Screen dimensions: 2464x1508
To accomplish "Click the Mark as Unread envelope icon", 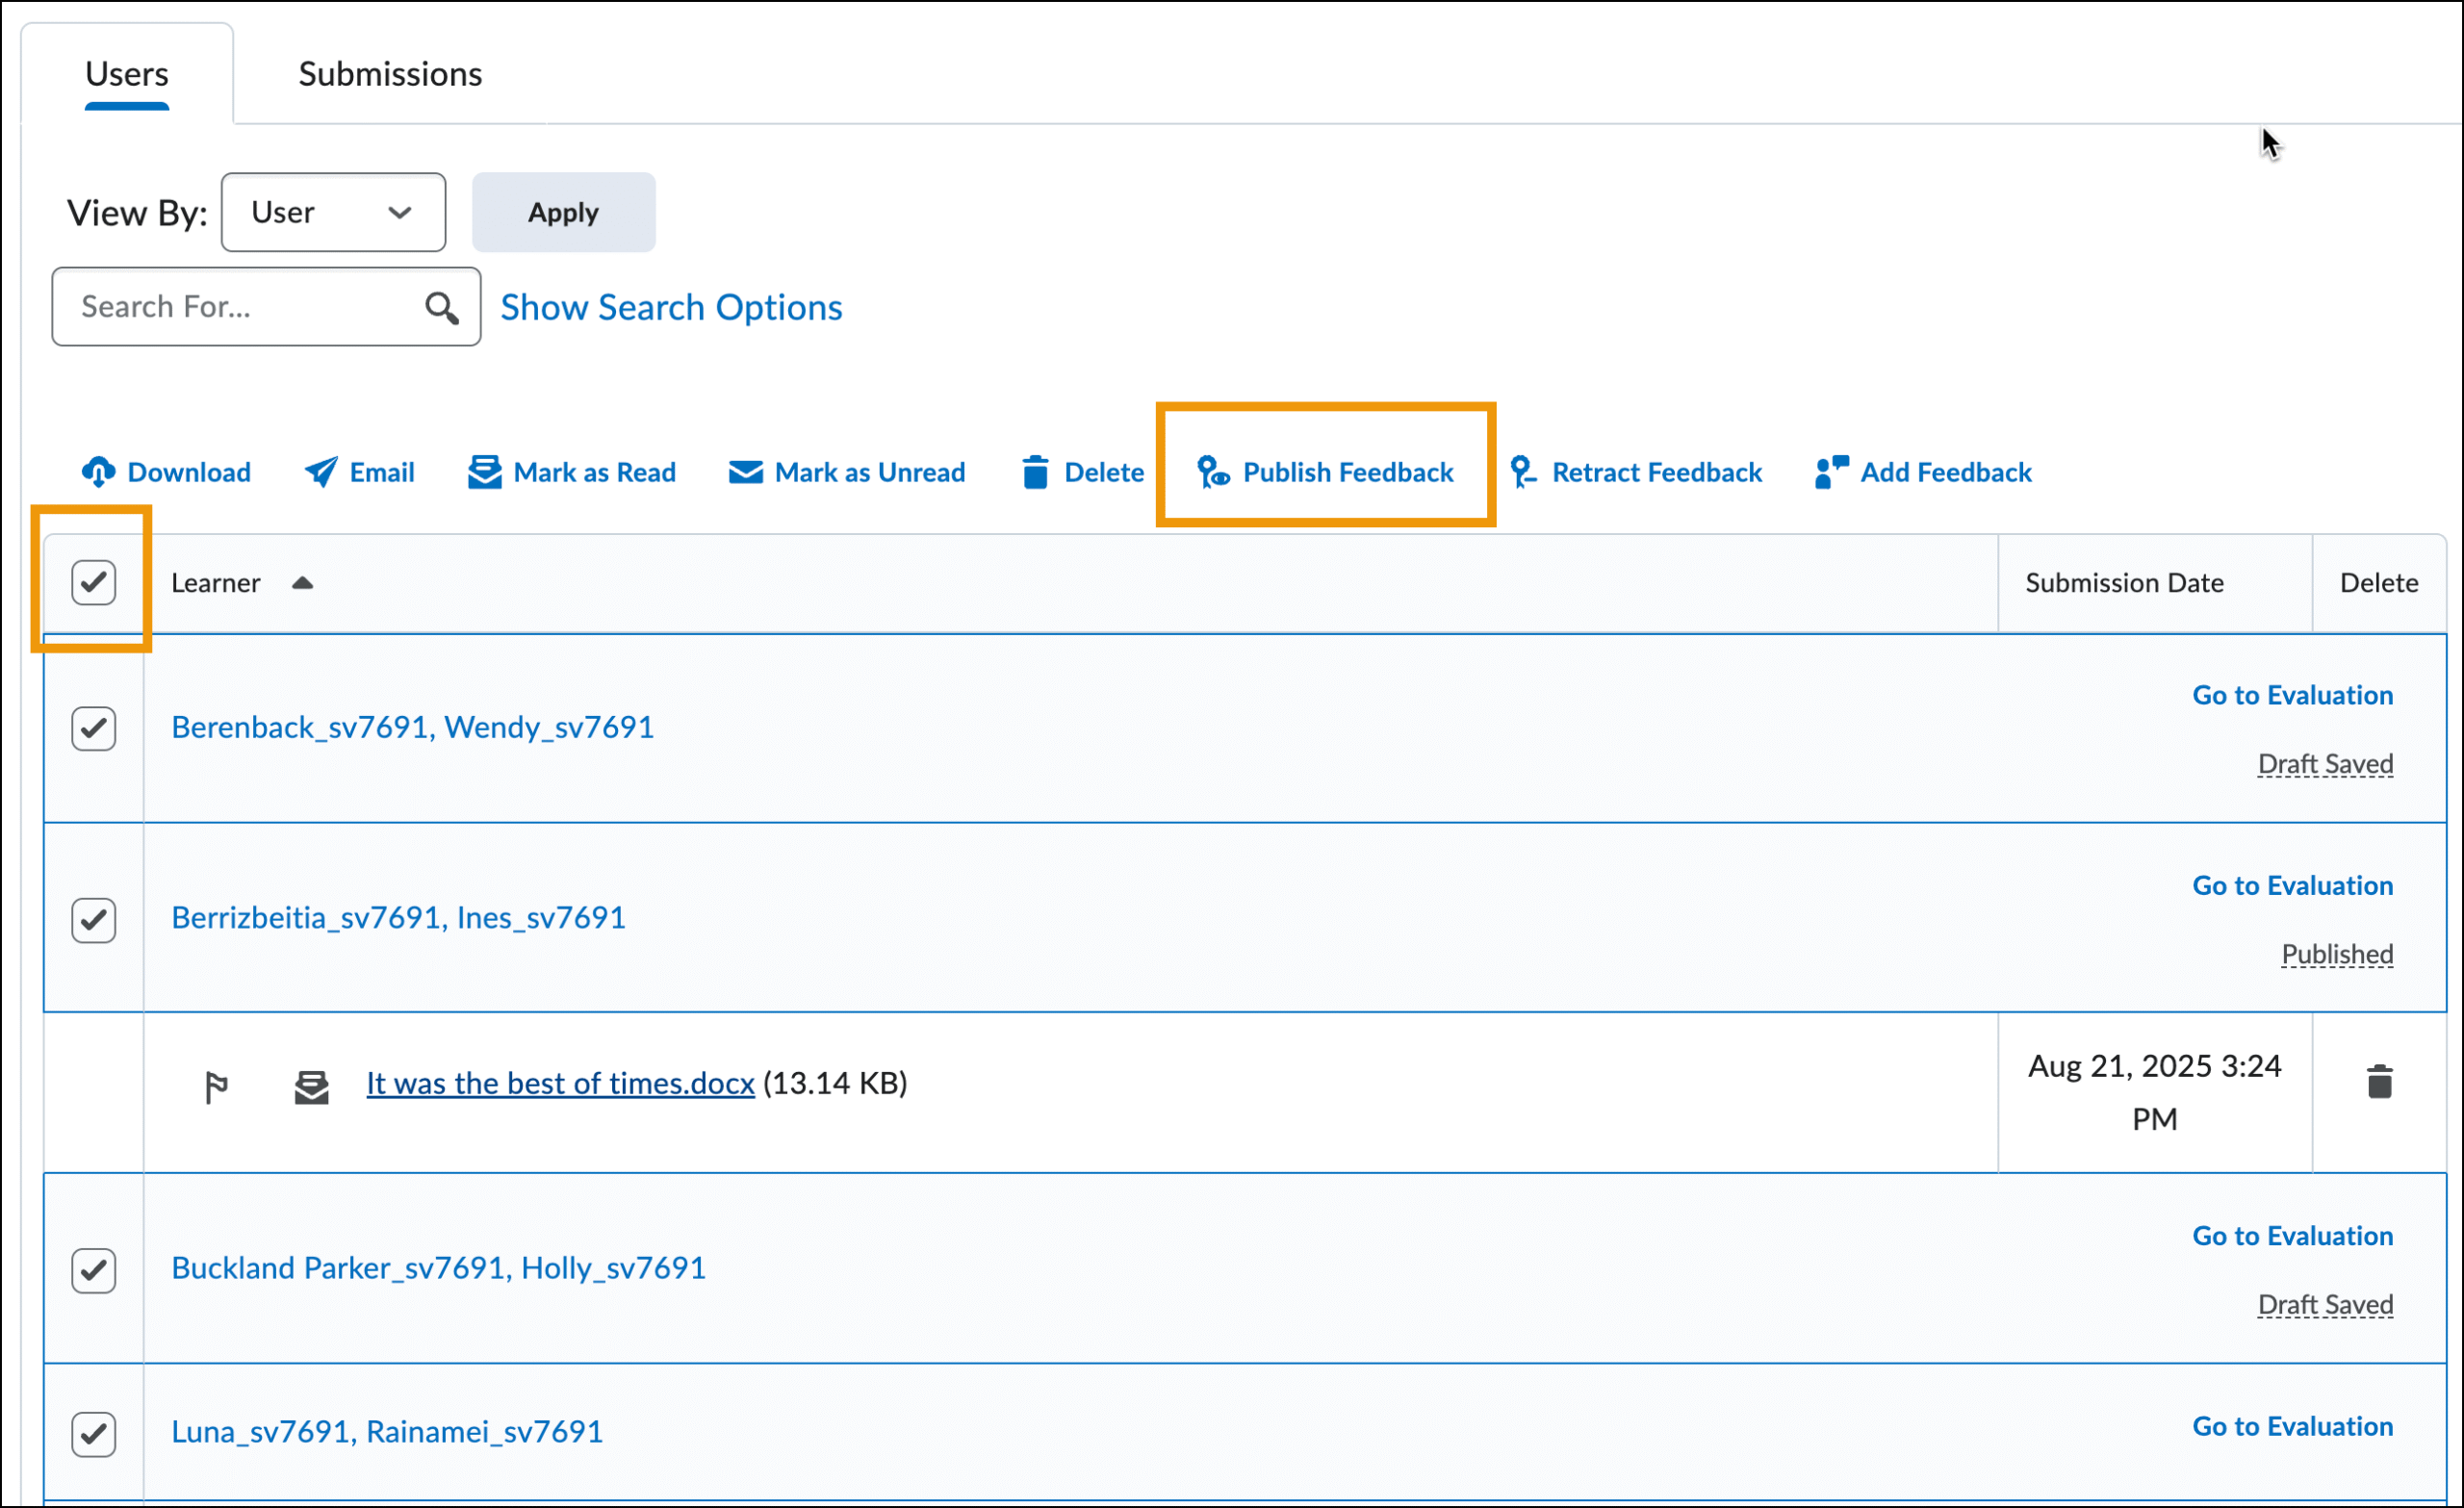I will (x=745, y=472).
